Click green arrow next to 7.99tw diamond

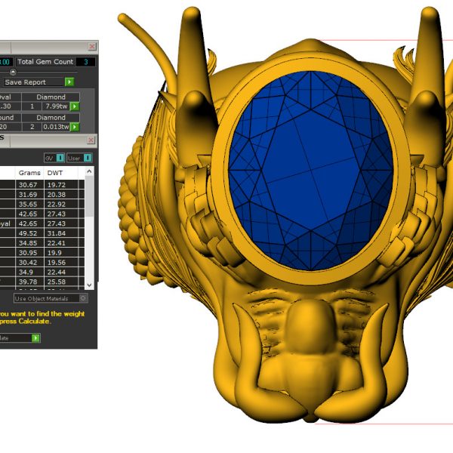[75, 106]
